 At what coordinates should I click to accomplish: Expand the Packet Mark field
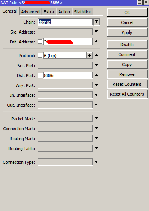[96, 118]
